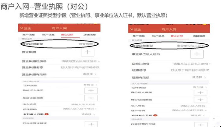
Task: Tap red info badge beside 有效截止日期 left
Action: tap(46, 114)
